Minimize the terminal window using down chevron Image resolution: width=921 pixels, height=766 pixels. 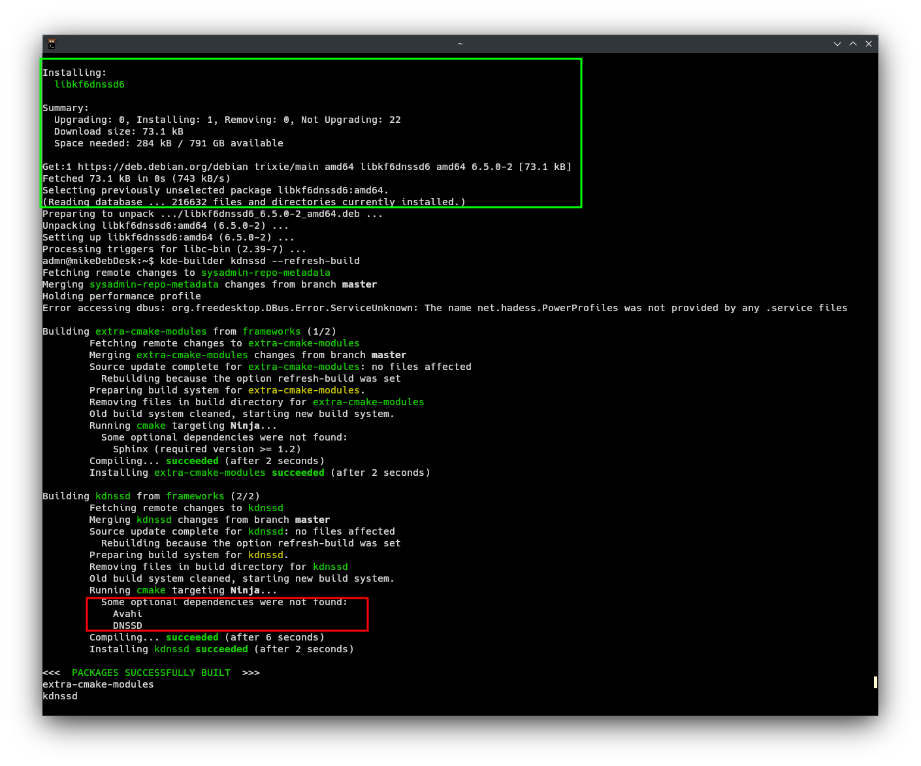click(837, 44)
